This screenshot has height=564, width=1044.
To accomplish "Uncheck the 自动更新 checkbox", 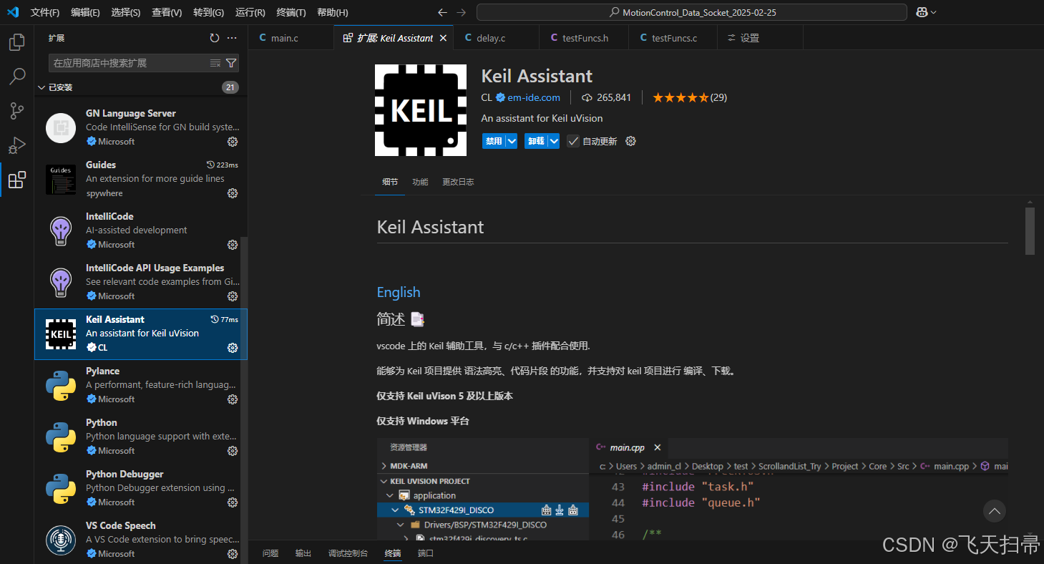I will [572, 141].
